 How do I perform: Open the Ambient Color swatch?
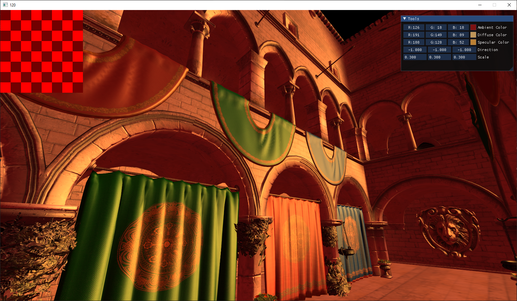[474, 27]
